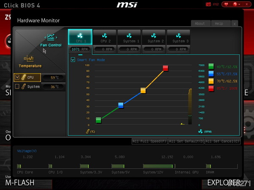The image size is (254, 190).
Task: Select the CPU 1 fan tab
Action: click(80, 37)
